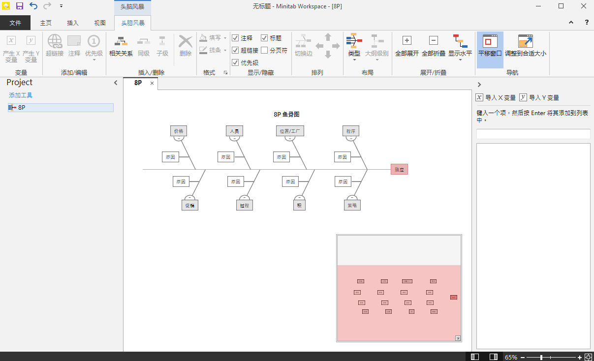The height and width of the screenshot is (361, 594).
Task: Select the 效应 effect box
Action: tap(399, 169)
